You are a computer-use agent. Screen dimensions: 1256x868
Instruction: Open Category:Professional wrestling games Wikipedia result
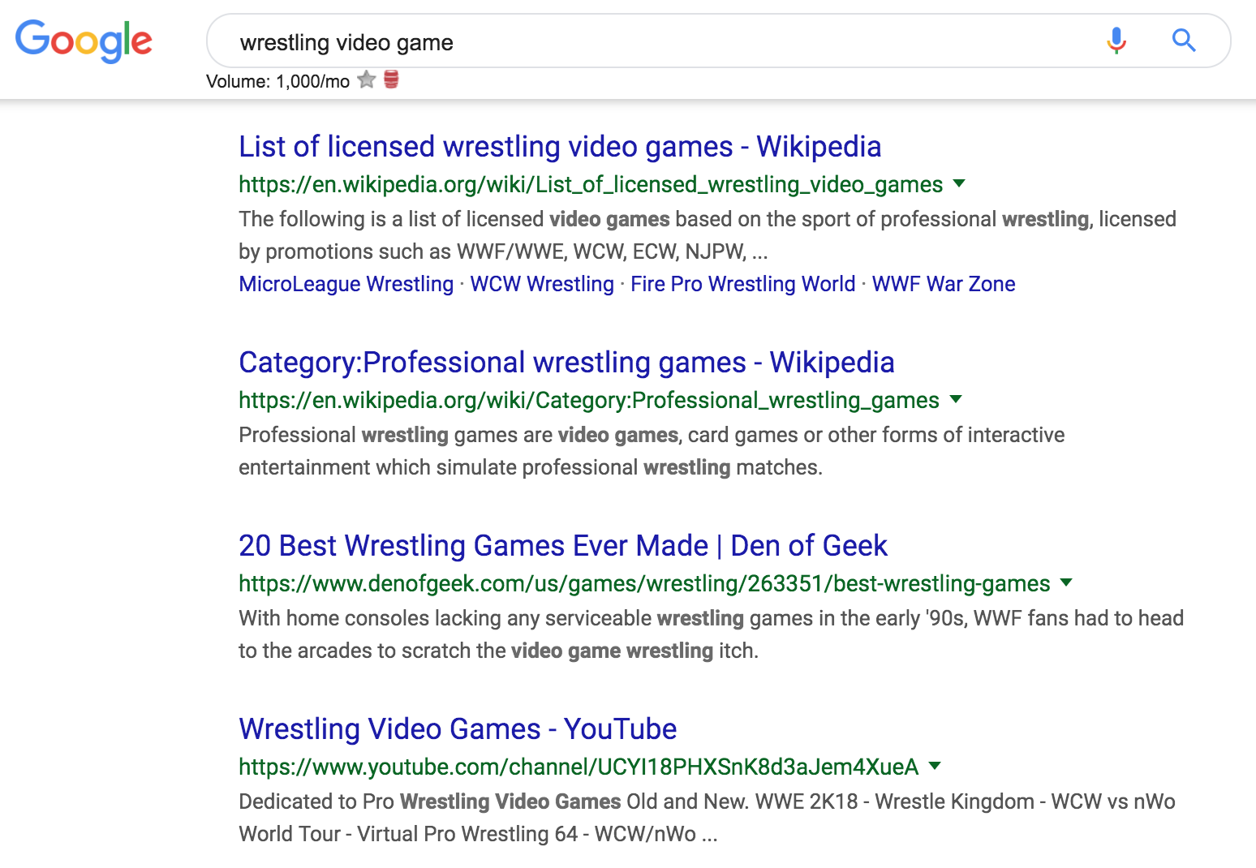[566, 363]
